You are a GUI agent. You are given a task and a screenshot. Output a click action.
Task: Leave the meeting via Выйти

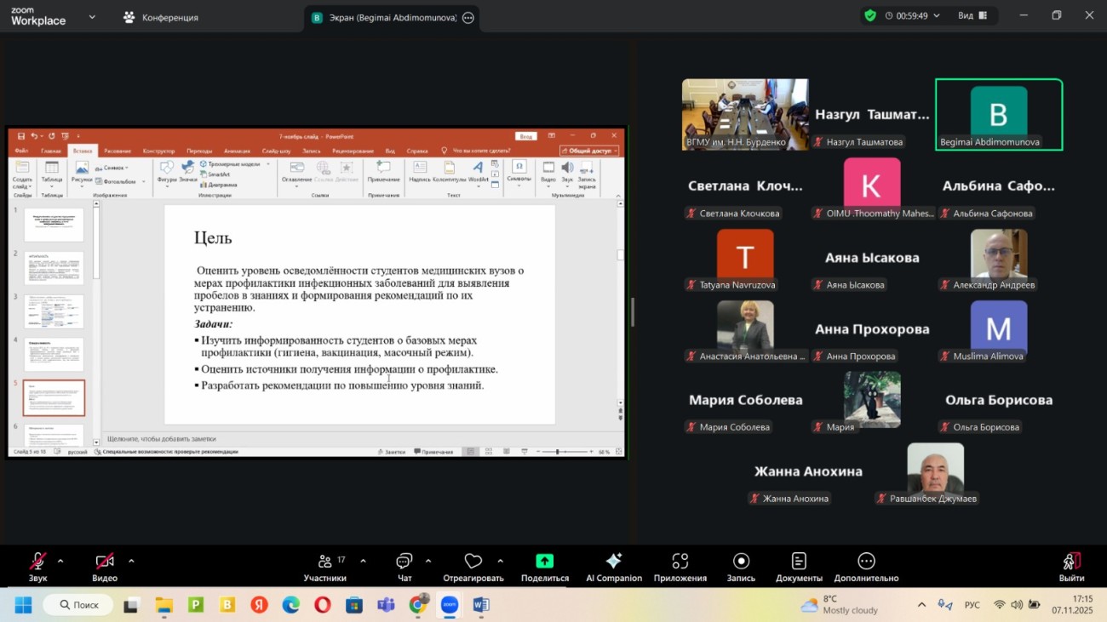coord(1070,568)
